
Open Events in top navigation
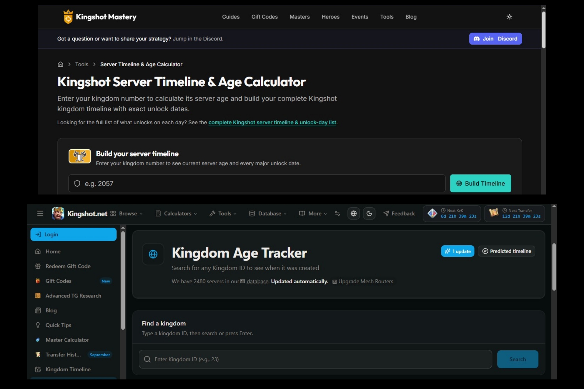pos(360,17)
